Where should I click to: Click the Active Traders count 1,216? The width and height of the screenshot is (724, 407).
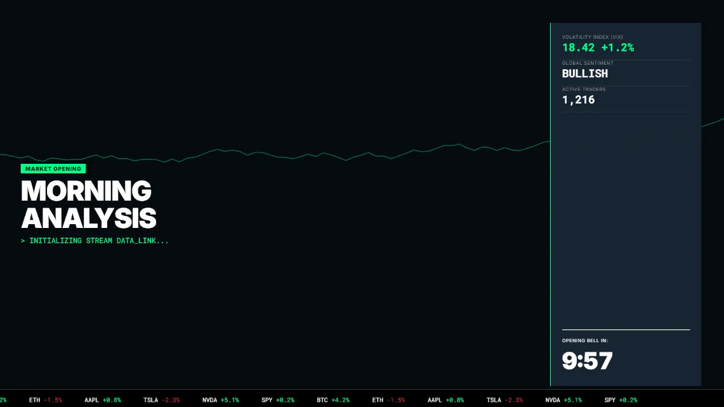click(x=577, y=100)
